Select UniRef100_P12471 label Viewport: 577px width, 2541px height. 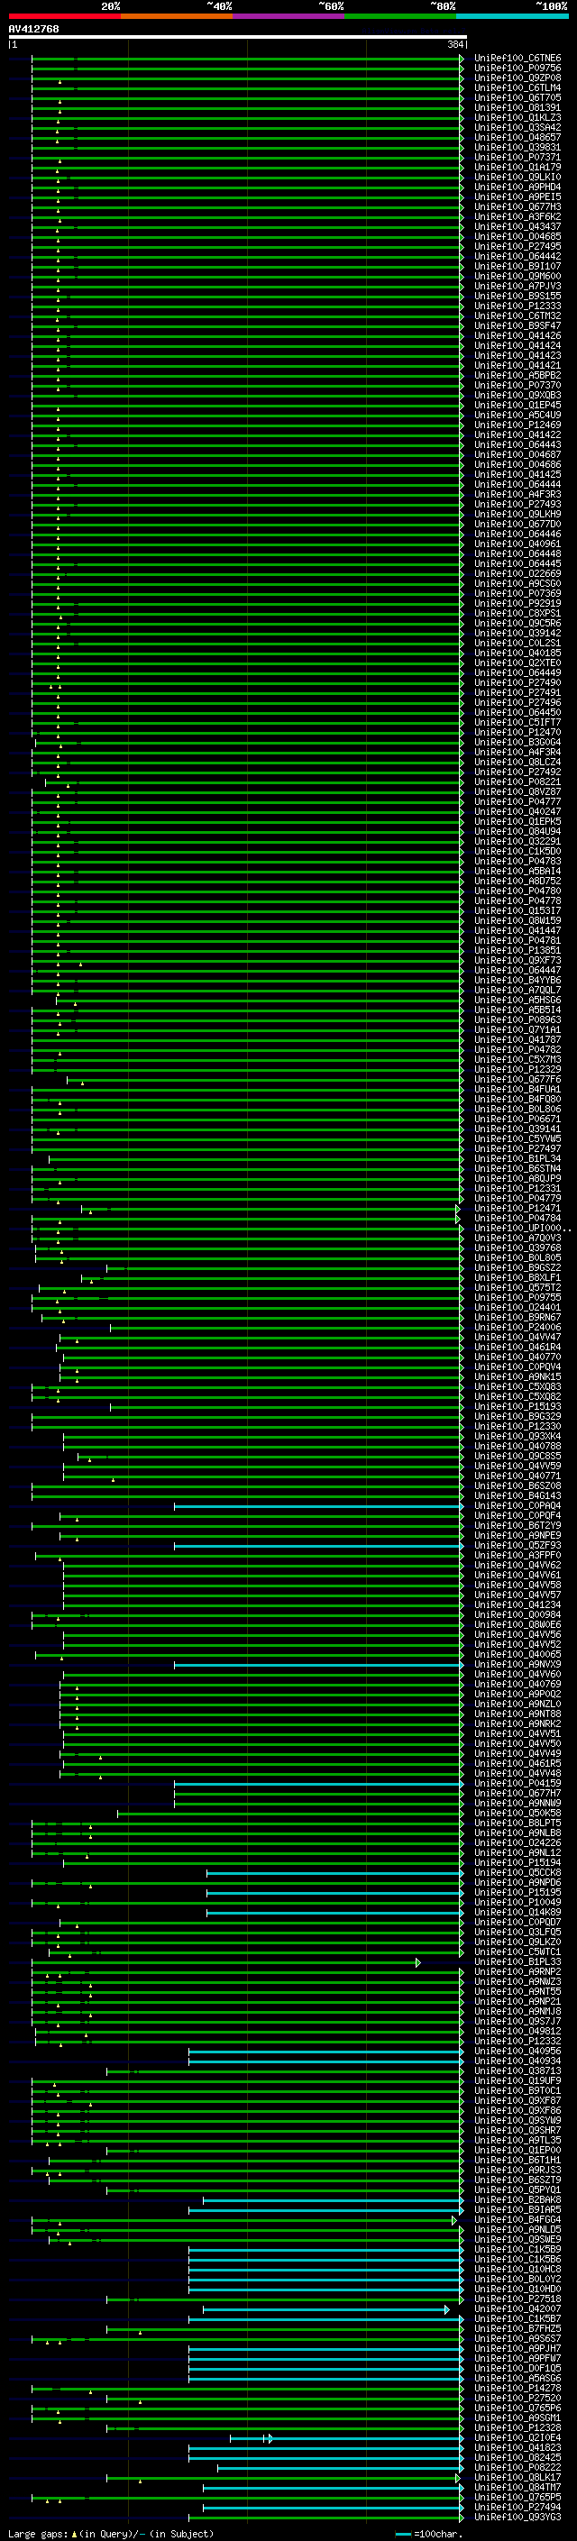pyautogui.click(x=517, y=1209)
